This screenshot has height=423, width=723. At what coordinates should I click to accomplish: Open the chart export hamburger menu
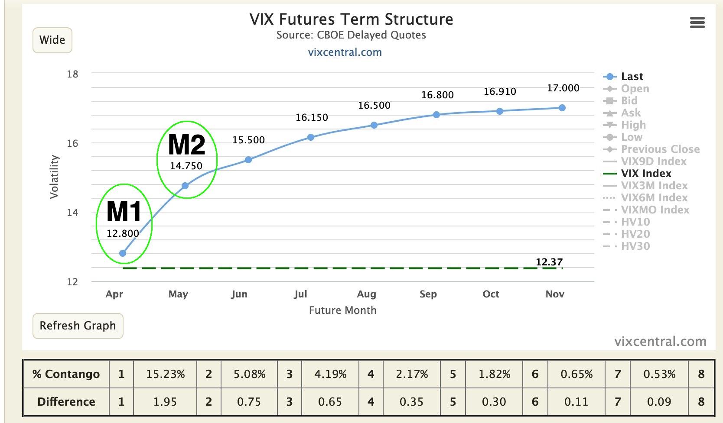coord(697,23)
